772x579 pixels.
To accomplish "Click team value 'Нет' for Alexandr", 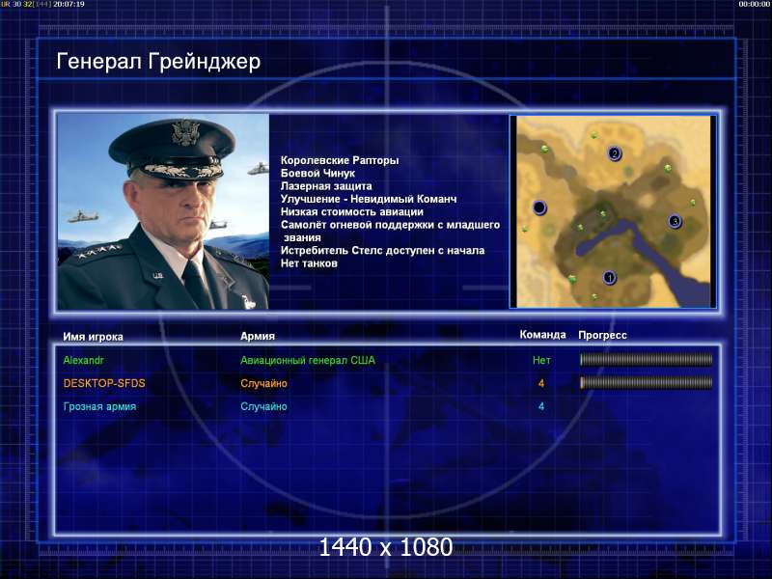I will [541, 360].
